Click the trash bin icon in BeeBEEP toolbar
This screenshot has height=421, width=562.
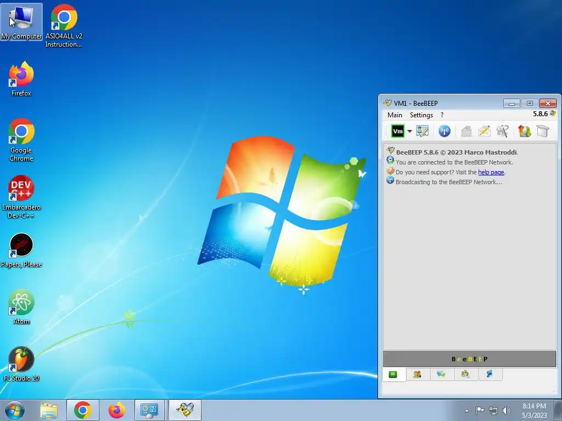(543, 131)
